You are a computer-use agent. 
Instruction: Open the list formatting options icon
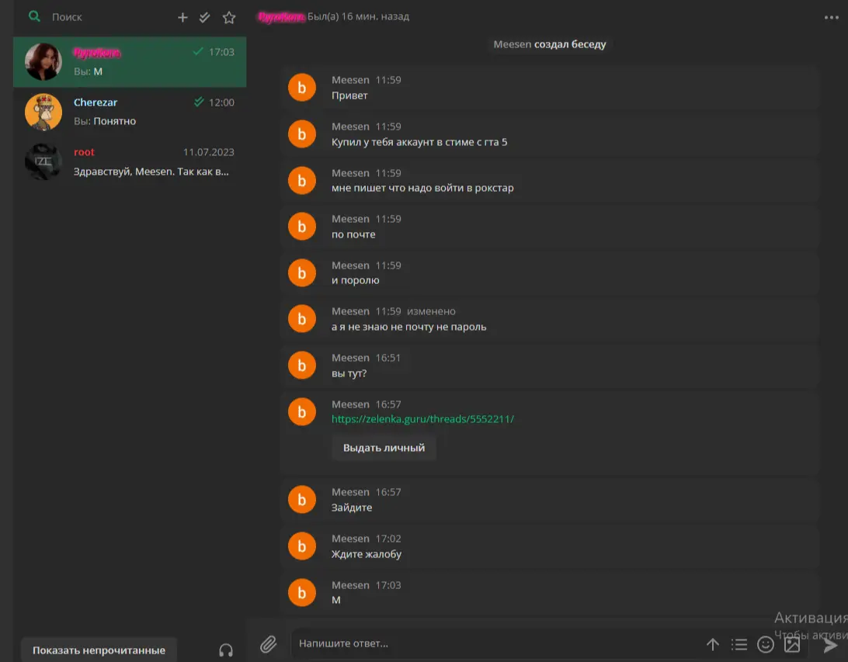(739, 644)
